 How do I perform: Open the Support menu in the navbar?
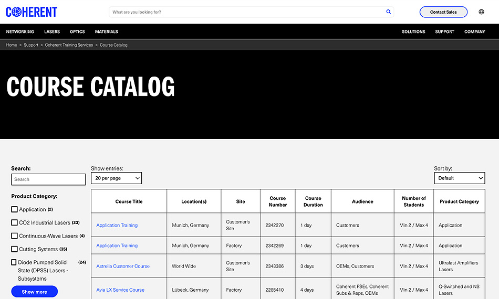click(x=444, y=31)
